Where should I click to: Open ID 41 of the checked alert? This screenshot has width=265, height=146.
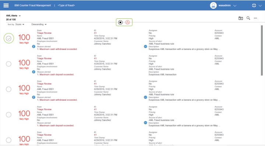pyautogui.click(x=95, y=33)
